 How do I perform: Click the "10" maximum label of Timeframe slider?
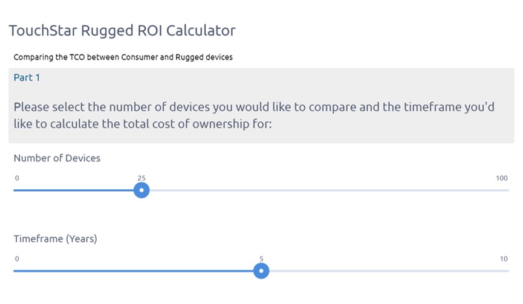click(x=504, y=259)
